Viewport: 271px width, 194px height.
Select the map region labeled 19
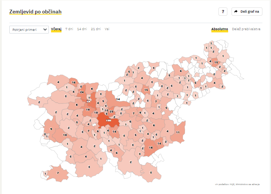[88, 109]
